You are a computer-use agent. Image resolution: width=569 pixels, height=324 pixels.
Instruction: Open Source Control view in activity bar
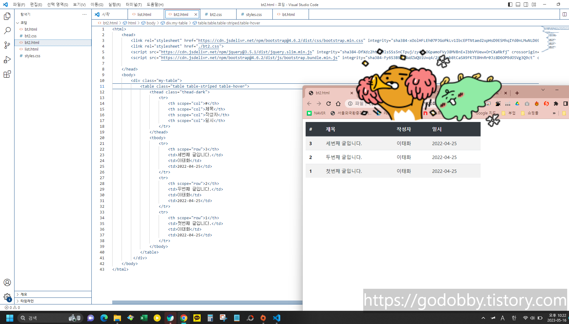pos(7,45)
